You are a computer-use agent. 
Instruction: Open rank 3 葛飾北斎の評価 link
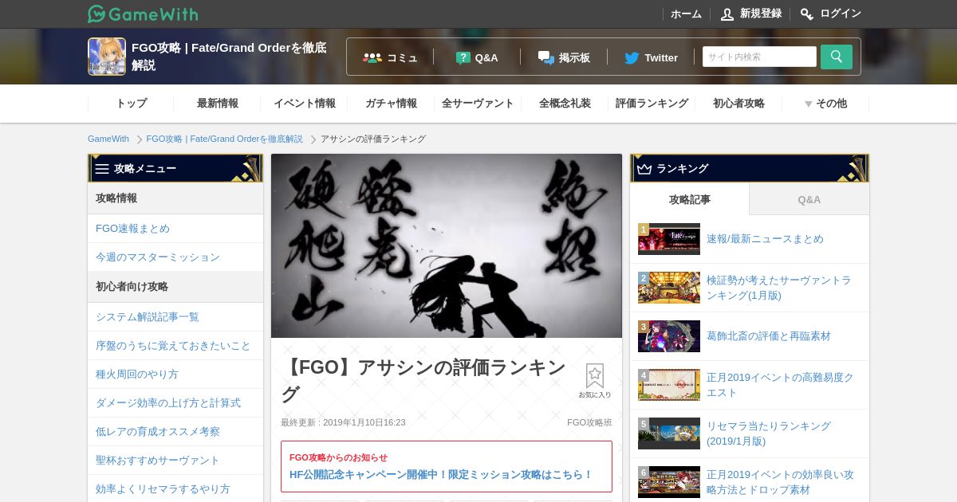(769, 336)
